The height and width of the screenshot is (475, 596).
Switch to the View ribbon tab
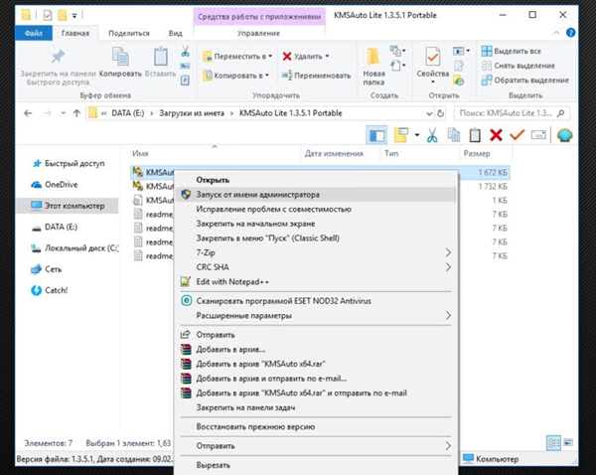[x=175, y=33]
